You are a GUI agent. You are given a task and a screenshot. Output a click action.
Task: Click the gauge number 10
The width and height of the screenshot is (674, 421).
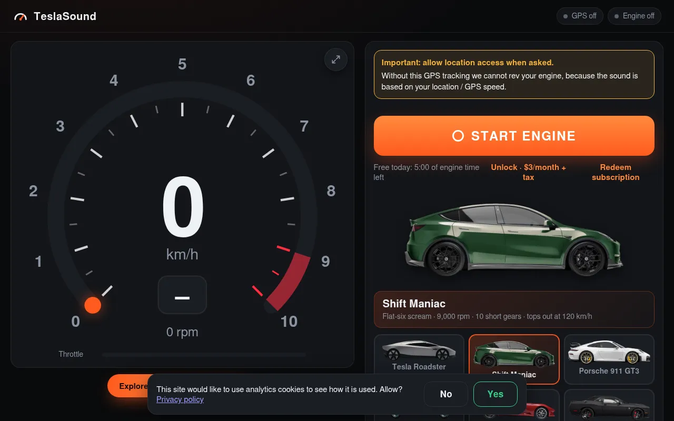coord(289,322)
